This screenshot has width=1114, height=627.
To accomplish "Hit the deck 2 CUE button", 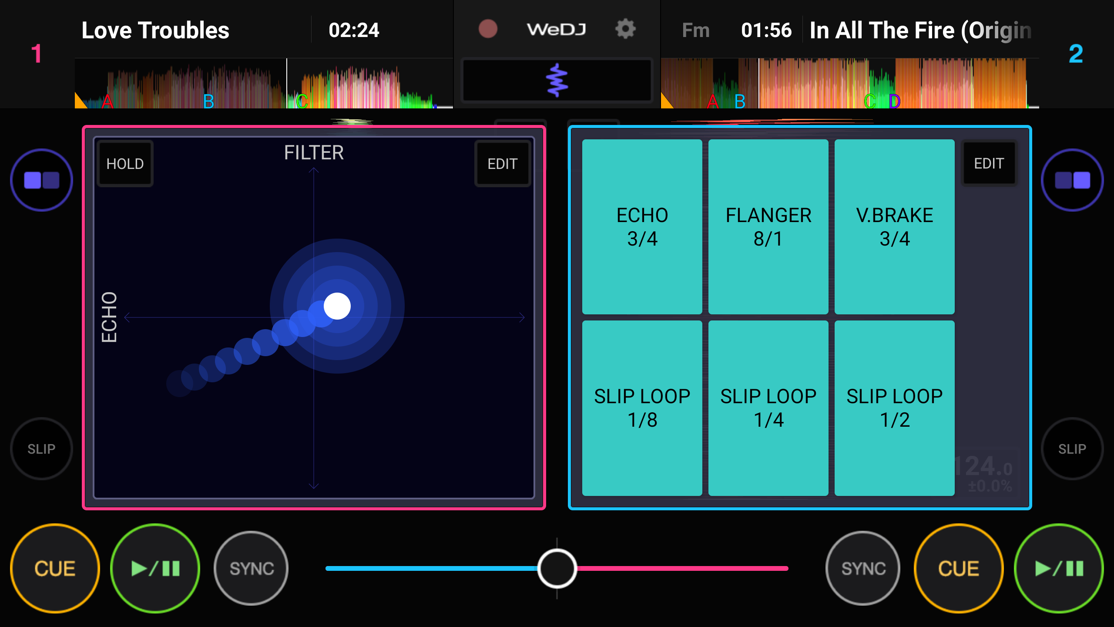I will pyautogui.click(x=959, y=568).
